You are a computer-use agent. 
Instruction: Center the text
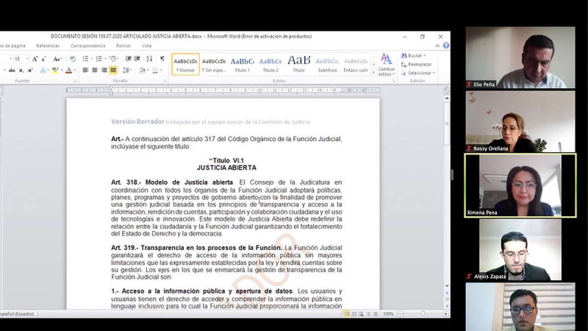coord(95,70)
